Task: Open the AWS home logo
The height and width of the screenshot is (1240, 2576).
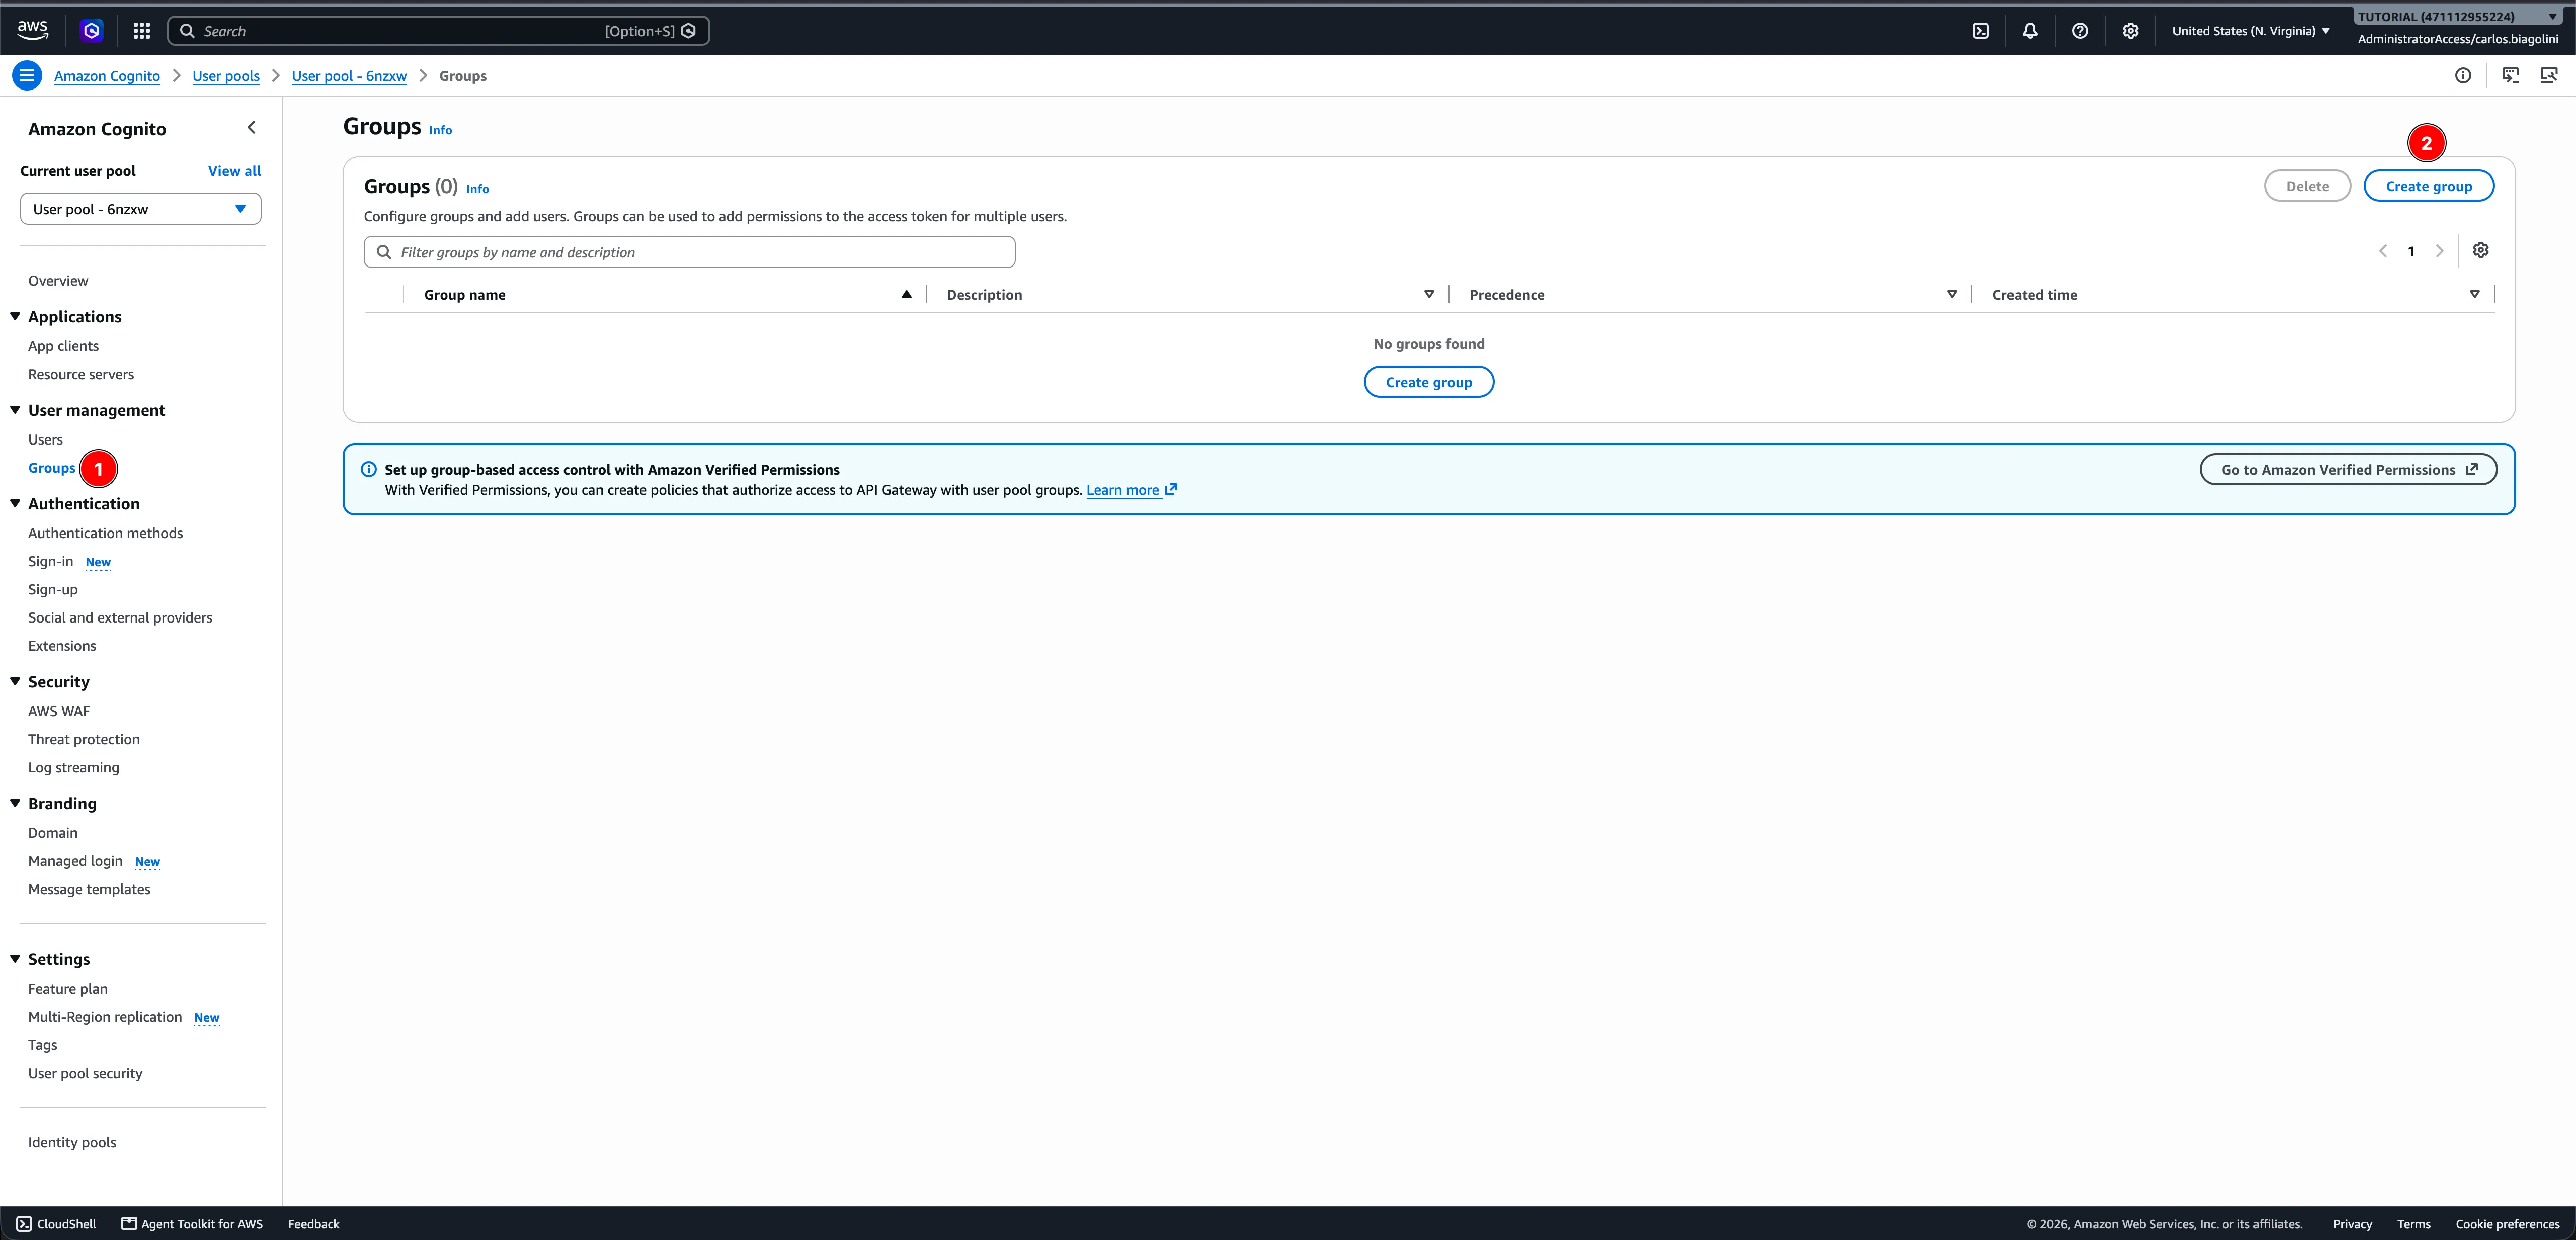Action: click(x=32, y=30)
